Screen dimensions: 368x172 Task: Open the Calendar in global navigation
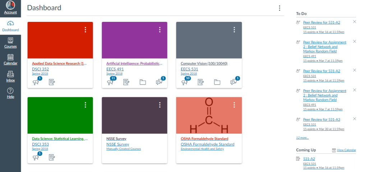click(x=10, y=59)
